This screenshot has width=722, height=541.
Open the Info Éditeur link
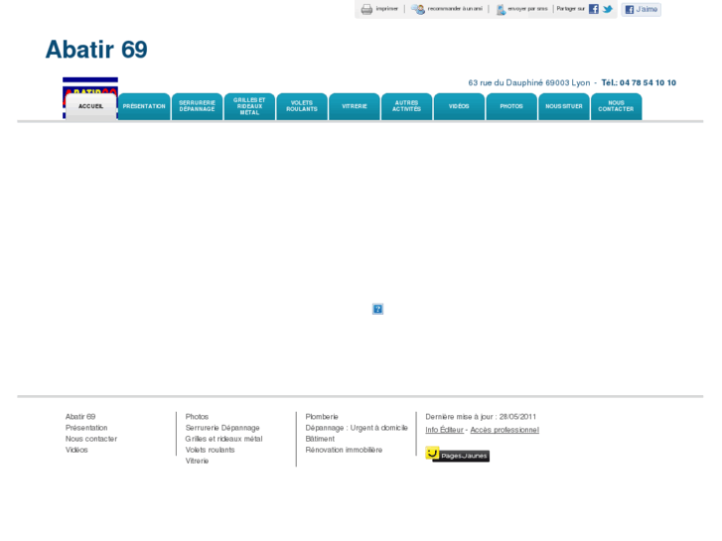tap(444, 430)
